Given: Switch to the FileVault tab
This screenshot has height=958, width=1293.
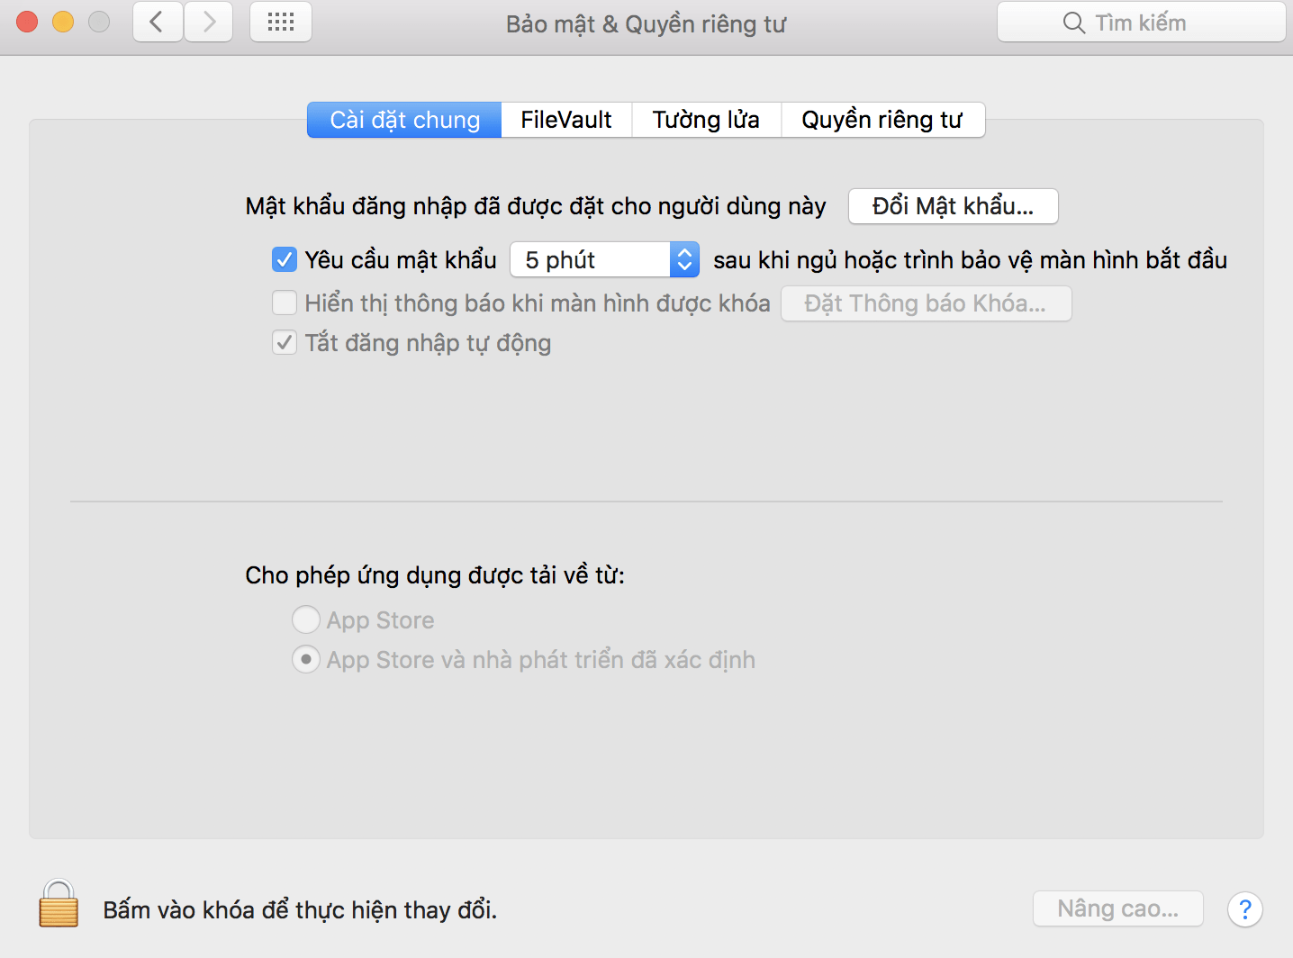Looking at the screenshot, I should 566,120.
